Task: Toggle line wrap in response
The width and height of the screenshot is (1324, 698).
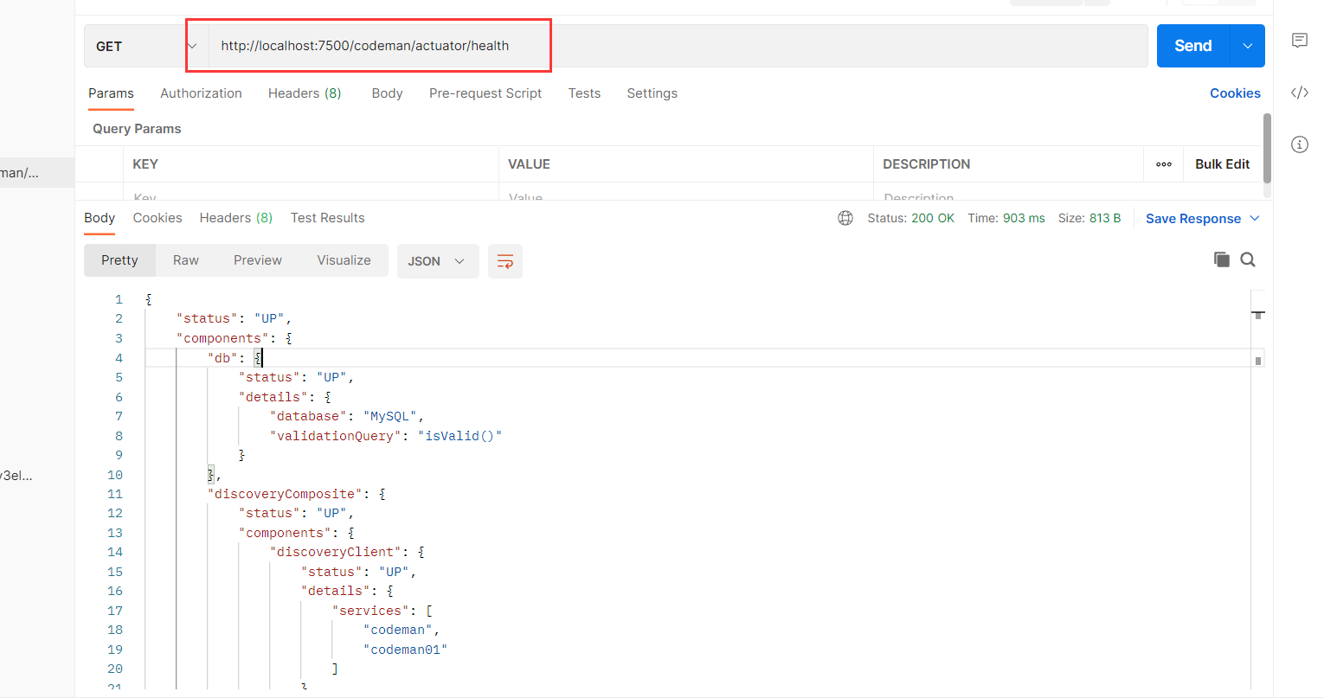Action: point(505,261)
